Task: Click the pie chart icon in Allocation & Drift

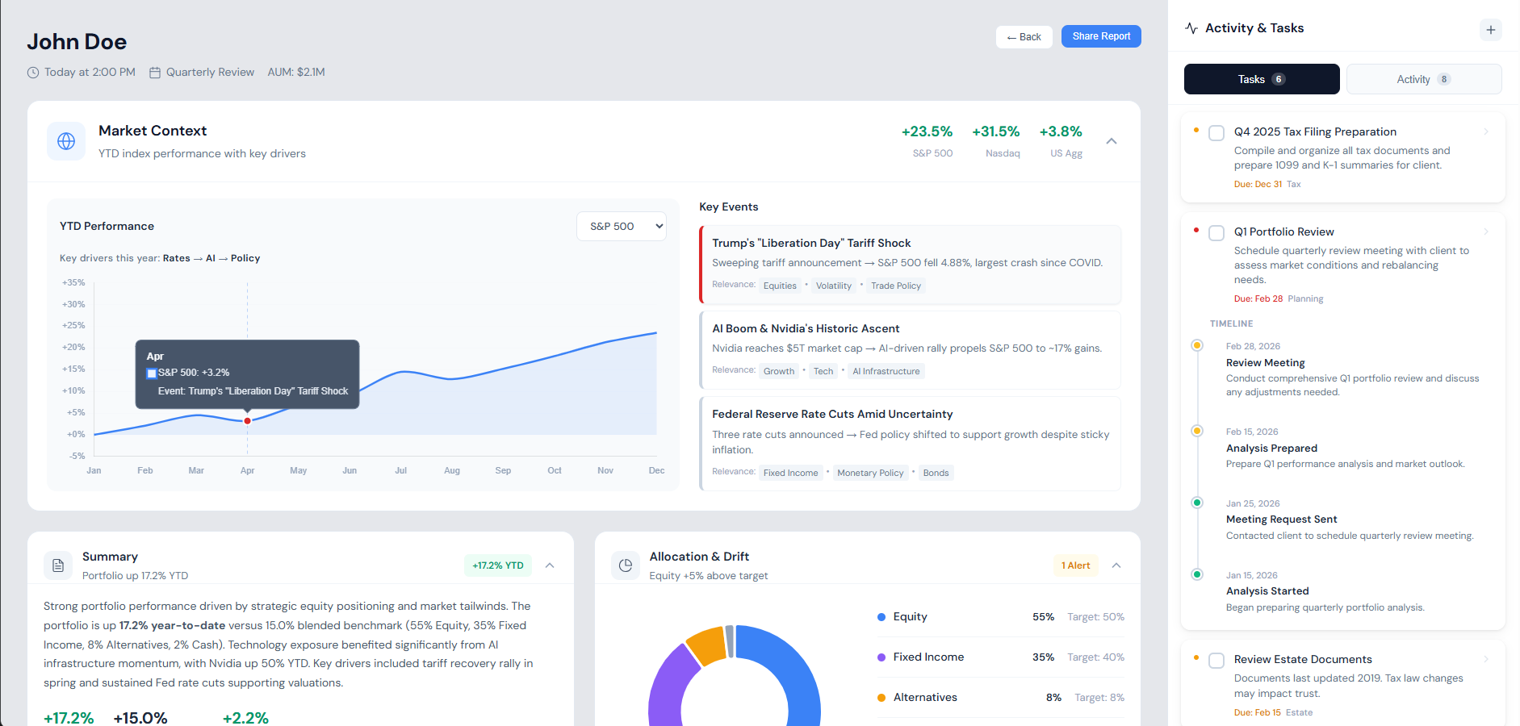Action: (x=626, y=565)
